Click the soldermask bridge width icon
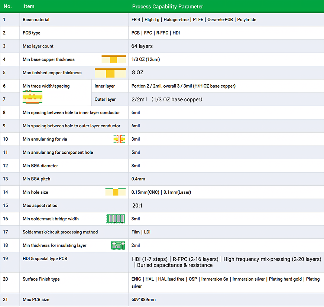The width and height of the screenshot is (324, 307). click(115, 219)
